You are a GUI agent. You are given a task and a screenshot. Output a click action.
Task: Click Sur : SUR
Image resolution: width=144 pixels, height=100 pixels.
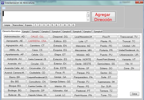coord(106,86)
